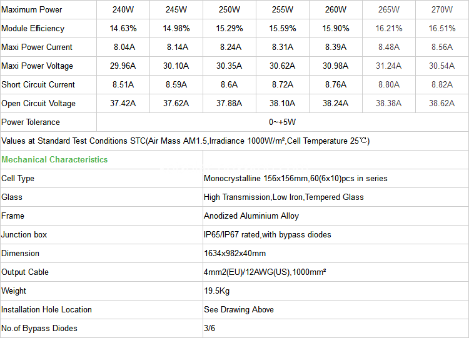Viewport: 469px width, 338px height.
Task: Click the 1634x982x40mm dimension value
Action: tap(234, 254)
